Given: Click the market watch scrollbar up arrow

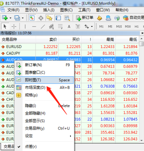Looking at the screenshot, I should 141,39.
